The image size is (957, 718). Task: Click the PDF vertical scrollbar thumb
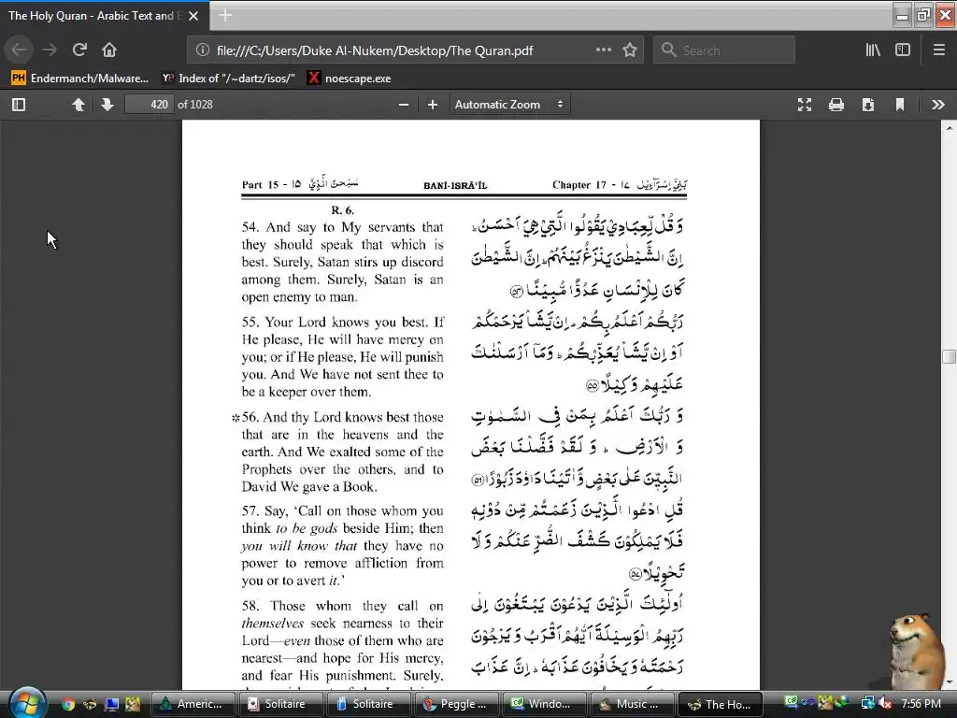tap(950, 356)
